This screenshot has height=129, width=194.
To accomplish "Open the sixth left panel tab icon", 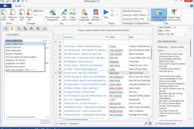I will point(38,29).
